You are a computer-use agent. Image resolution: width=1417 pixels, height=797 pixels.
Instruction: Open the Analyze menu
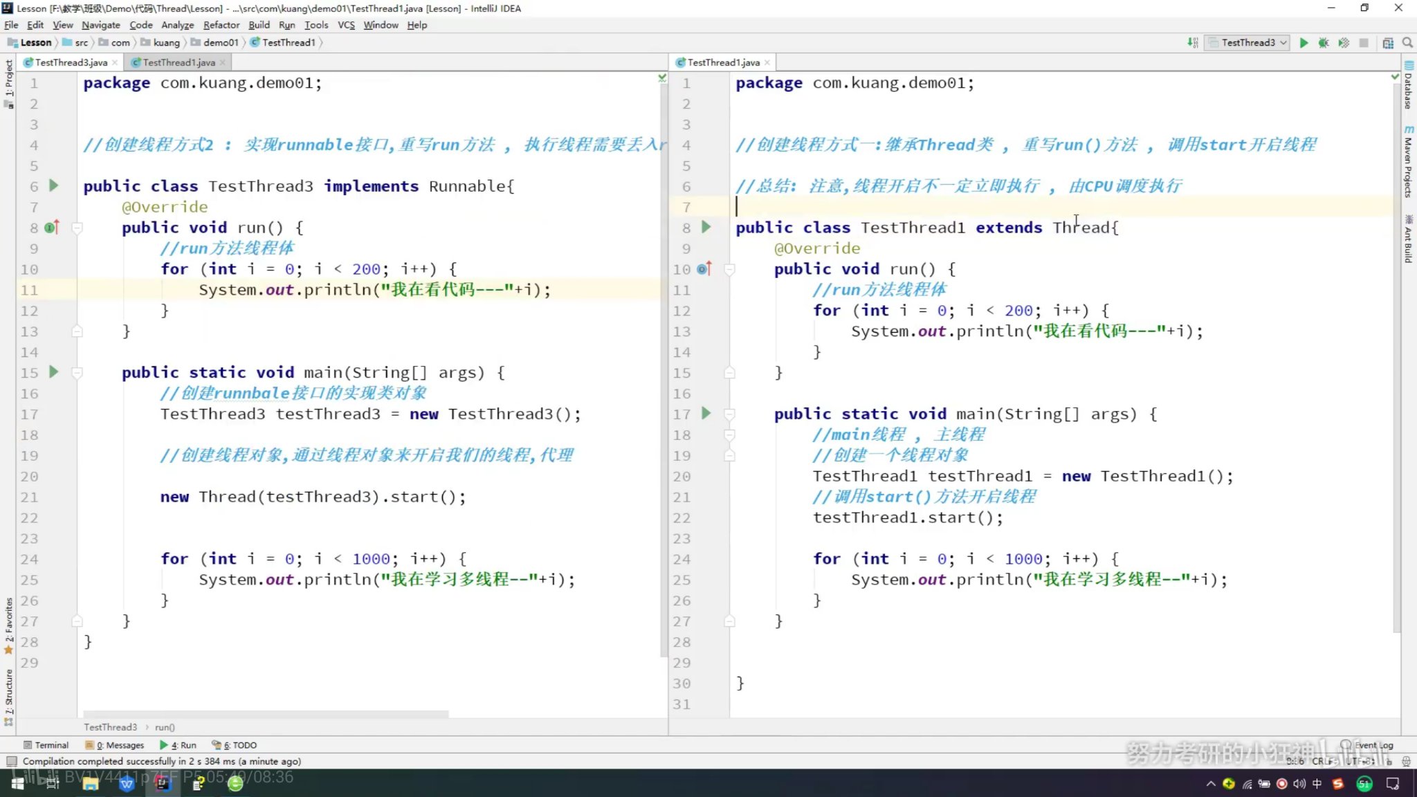pyautogui.click(x=178, y=25)
